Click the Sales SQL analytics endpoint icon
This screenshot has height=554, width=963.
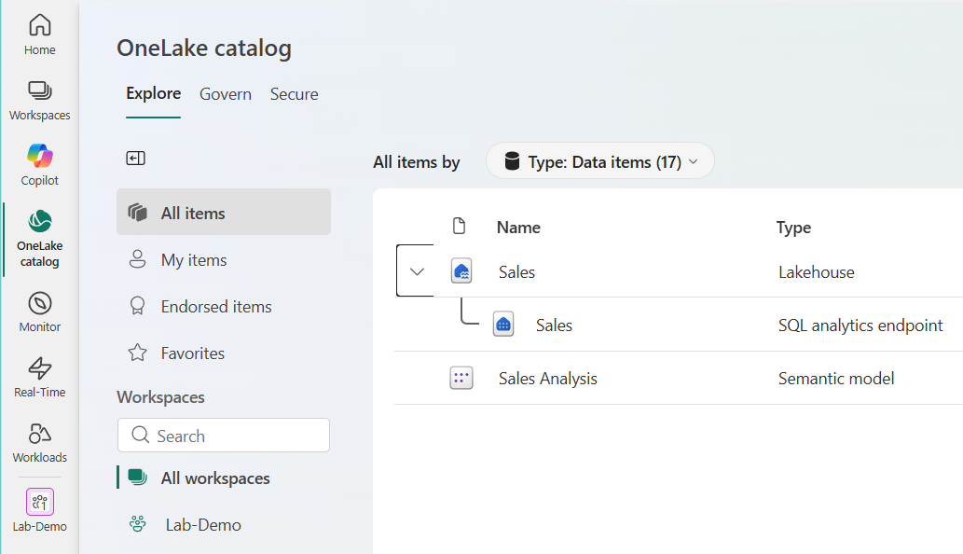click(503, 325)
